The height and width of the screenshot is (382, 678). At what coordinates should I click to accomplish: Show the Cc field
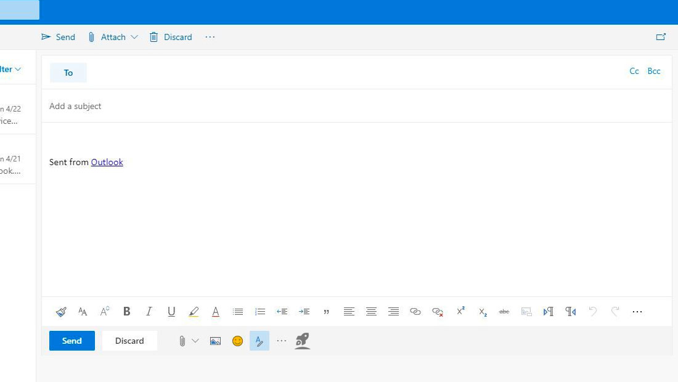click(x=634, y=71)
